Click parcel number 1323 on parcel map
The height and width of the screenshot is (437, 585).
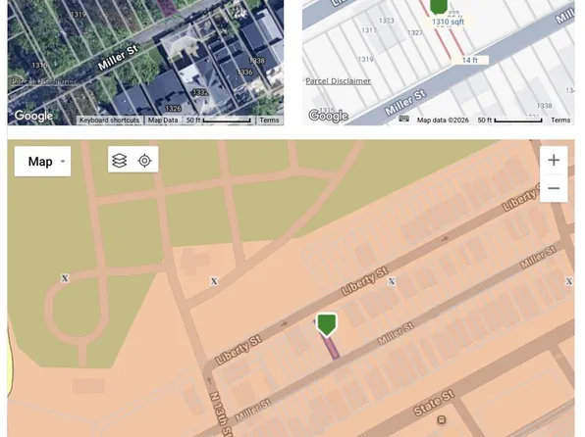tap(386, 21)
